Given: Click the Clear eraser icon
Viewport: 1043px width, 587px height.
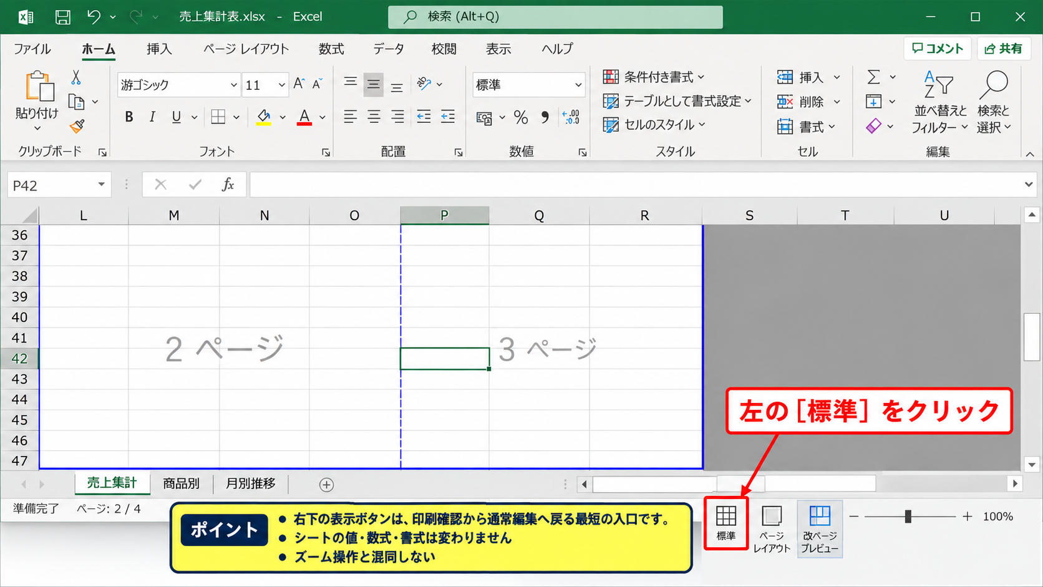Looking at the screenshot, I should point(873,126).
